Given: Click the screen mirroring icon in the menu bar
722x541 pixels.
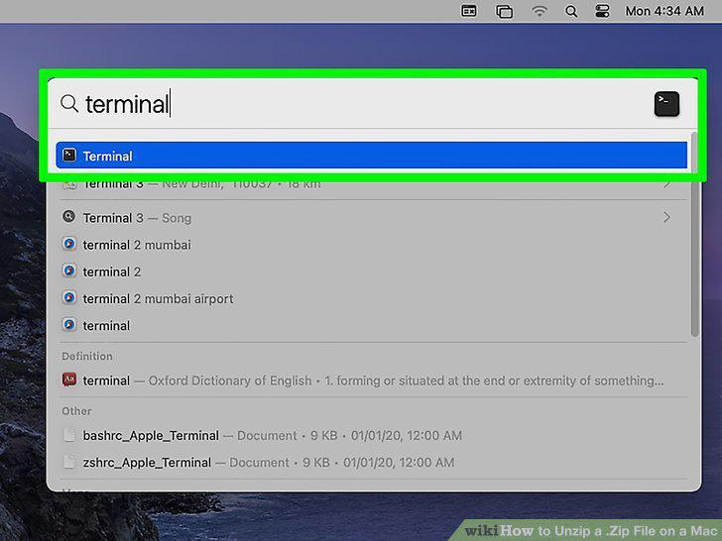Looking at the screenshot, I should point(504,11).
